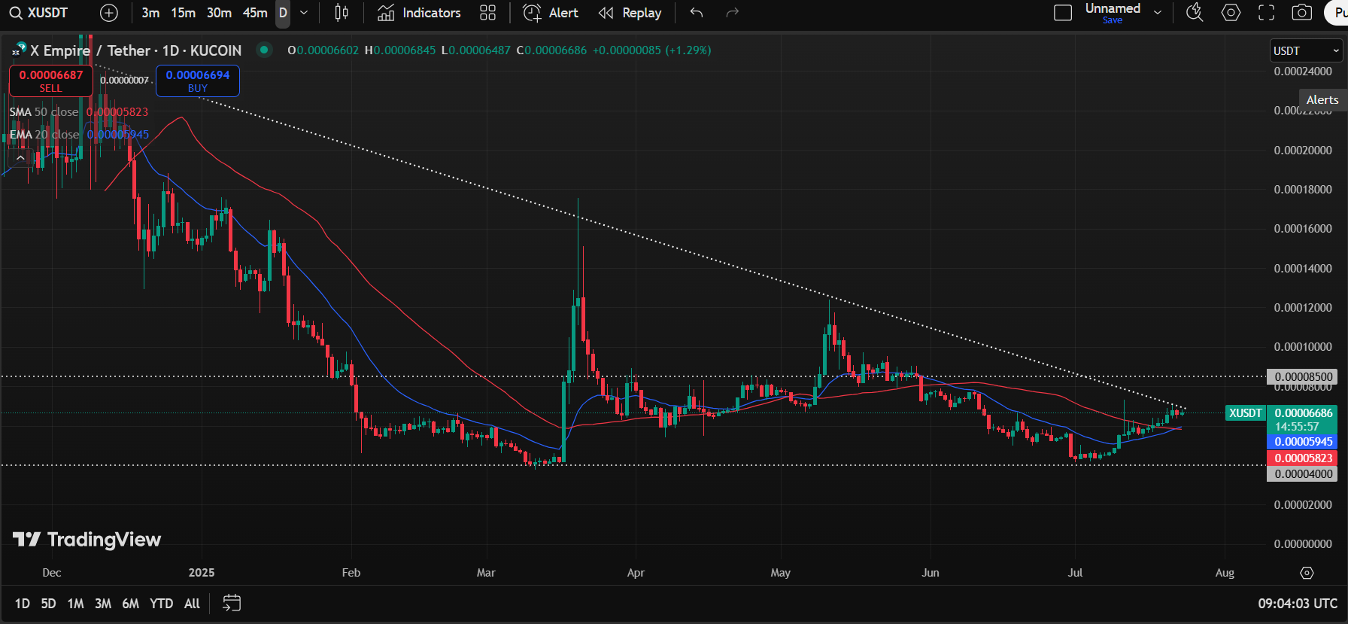The width and height of the screenshot is (1348, 624).
Task: Open indicator templates grid icon
Action: point(487,13)
